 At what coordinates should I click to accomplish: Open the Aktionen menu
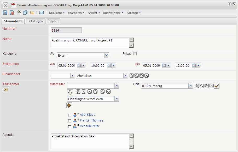(134, 13)
